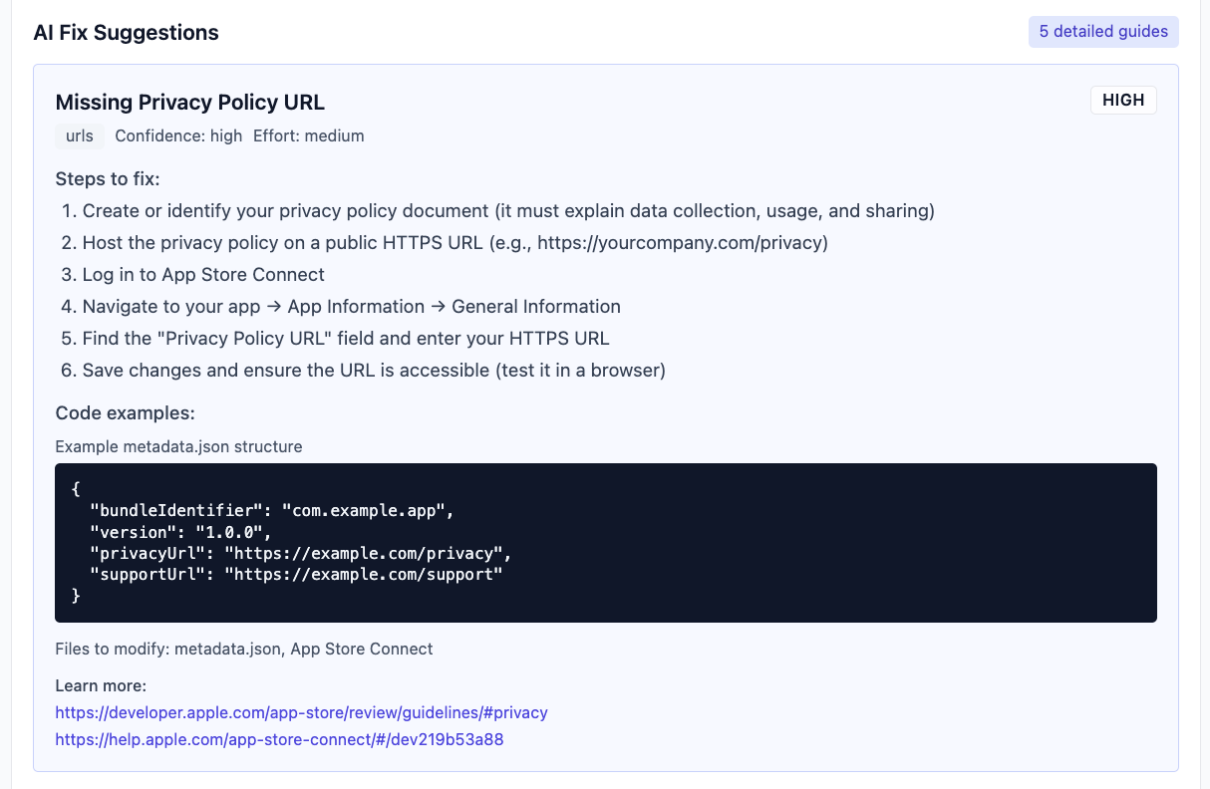Open the help.apple.com App Store Connect link

(x=279, y=740)
